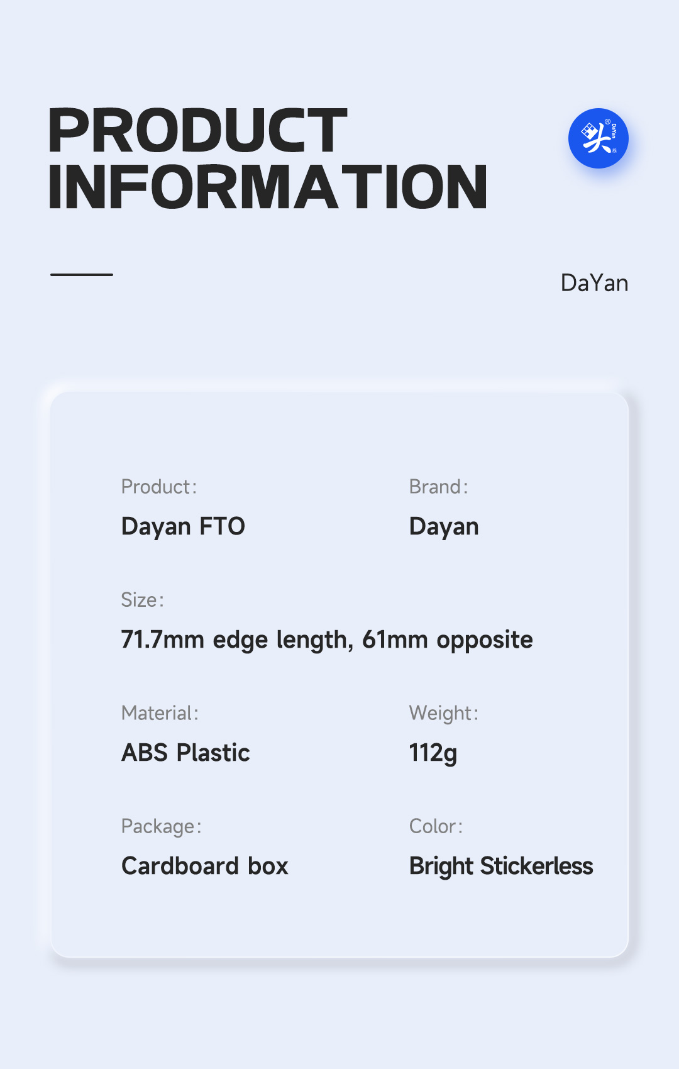679x1069 pixels.
Task: Click the short black divider line
Action: click(82, 275)
